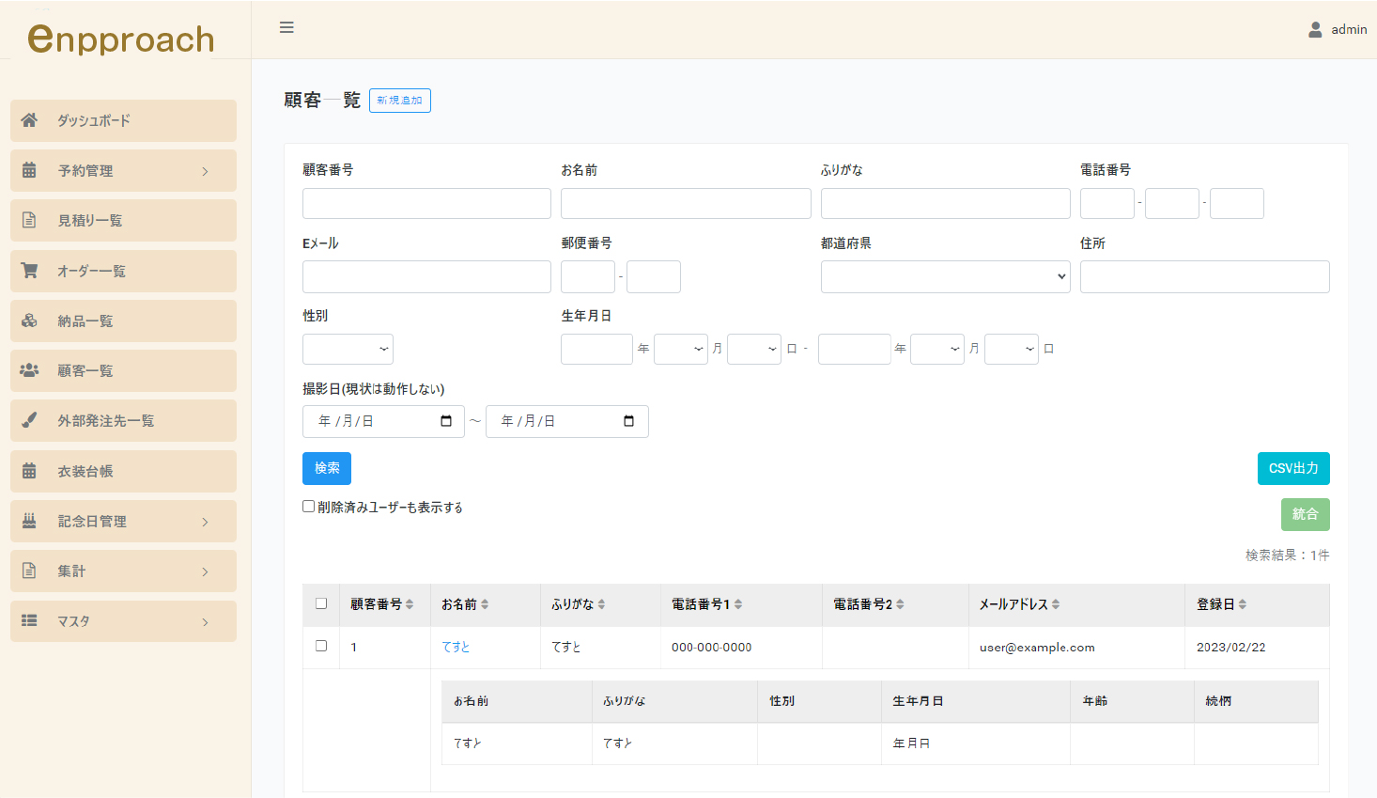Click the shopping cart icon for オーダー一覧

[x=29, y=271]
